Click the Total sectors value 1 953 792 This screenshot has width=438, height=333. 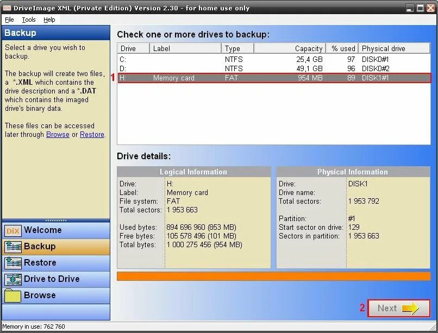pyautogui.click(x=364, y=201)
